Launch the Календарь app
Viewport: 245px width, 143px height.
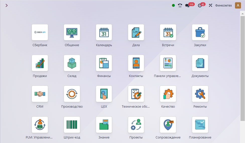click(x=104, y=32)
